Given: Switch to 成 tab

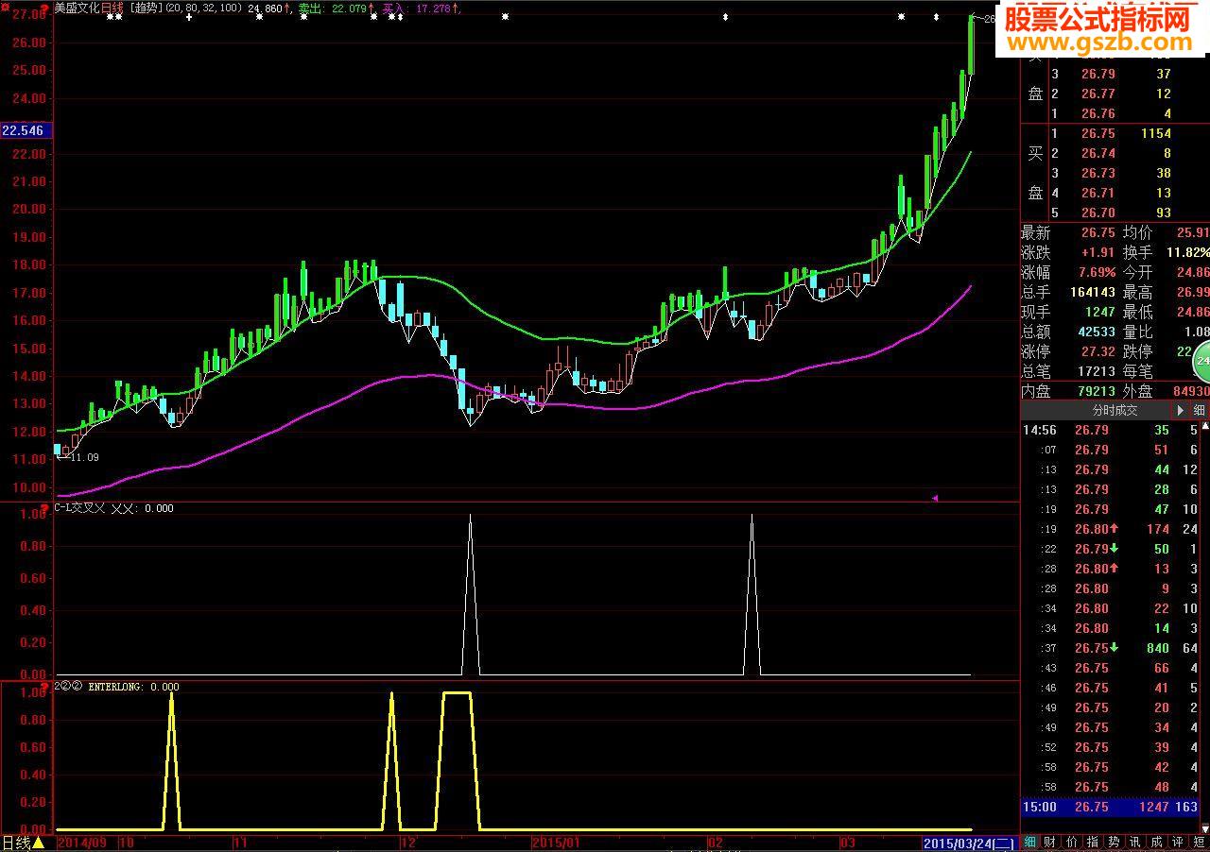Looking at the screenshot, I should (x=1156, y=842).
